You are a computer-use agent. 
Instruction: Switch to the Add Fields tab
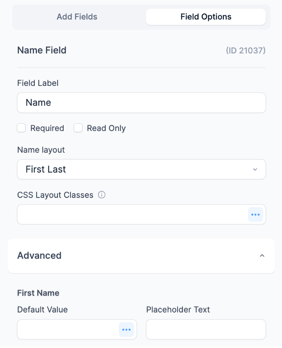click(x=77, y=17)
